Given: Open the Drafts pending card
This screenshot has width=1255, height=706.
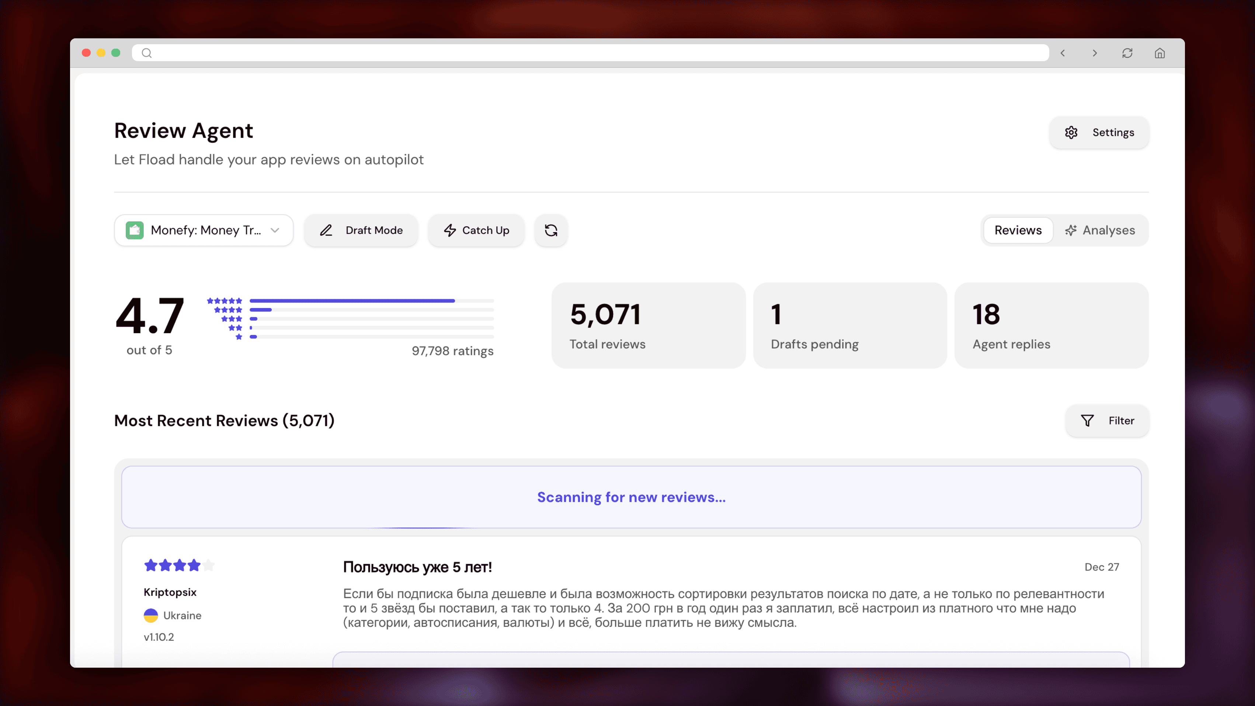Looking at the screenshot, I should [850, 325].
